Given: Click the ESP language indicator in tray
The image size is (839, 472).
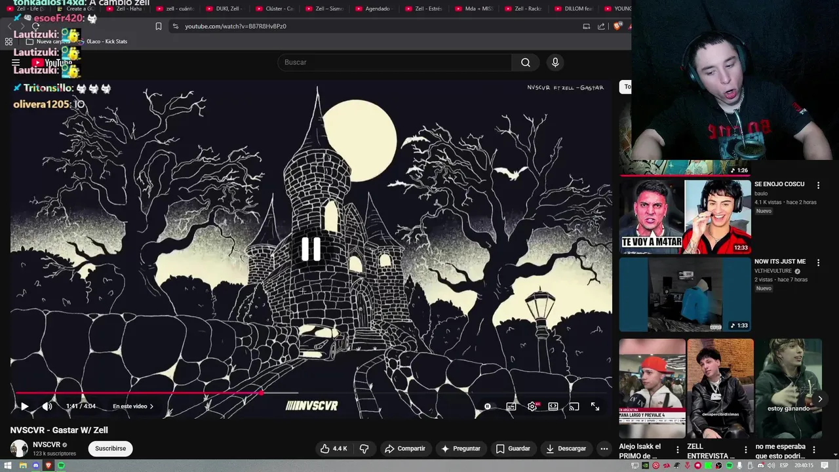Looking at the screenshot, I should [783, 465].
